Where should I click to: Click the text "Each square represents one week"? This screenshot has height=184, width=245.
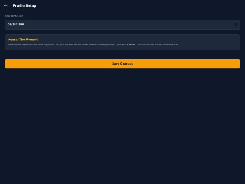pyautogui.click(x=25, y=45)
